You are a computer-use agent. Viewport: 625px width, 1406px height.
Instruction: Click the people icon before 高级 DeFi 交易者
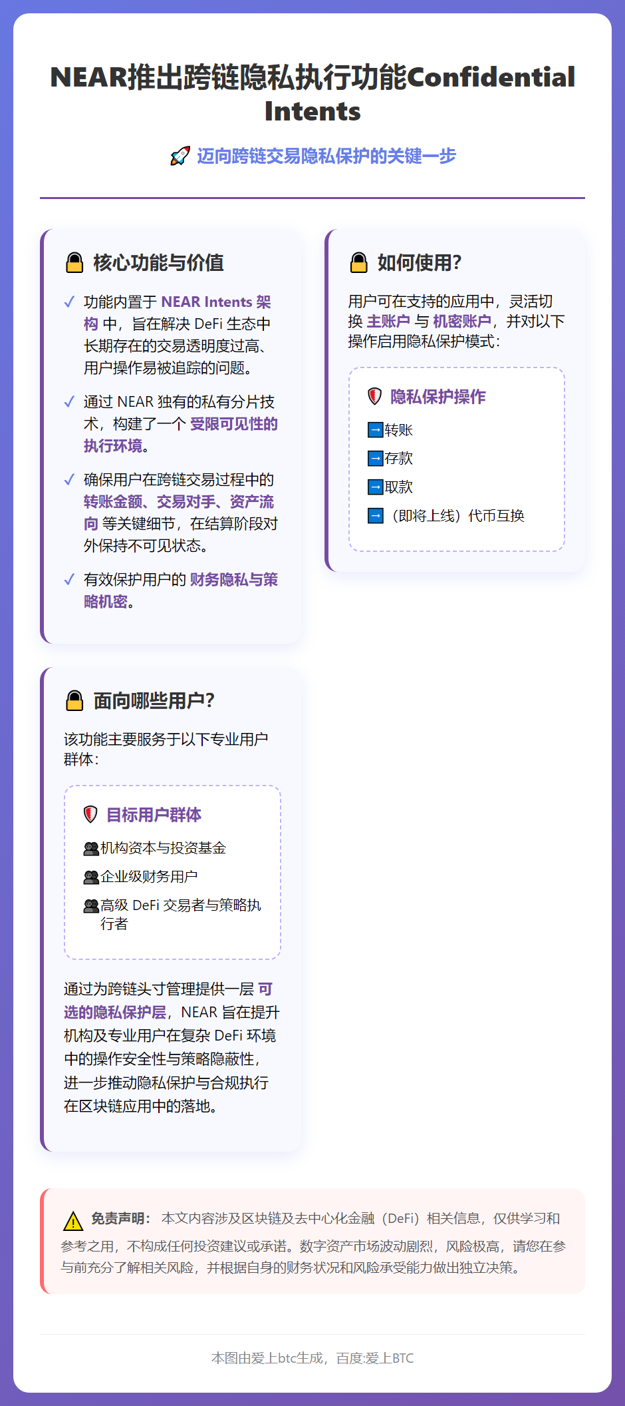coord(91,905)
